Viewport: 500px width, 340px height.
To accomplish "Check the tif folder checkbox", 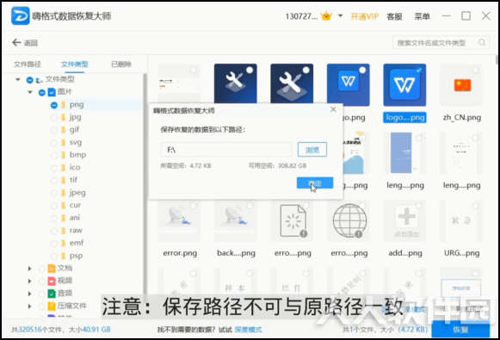I will pyautogui.click(x=54, y=181).
